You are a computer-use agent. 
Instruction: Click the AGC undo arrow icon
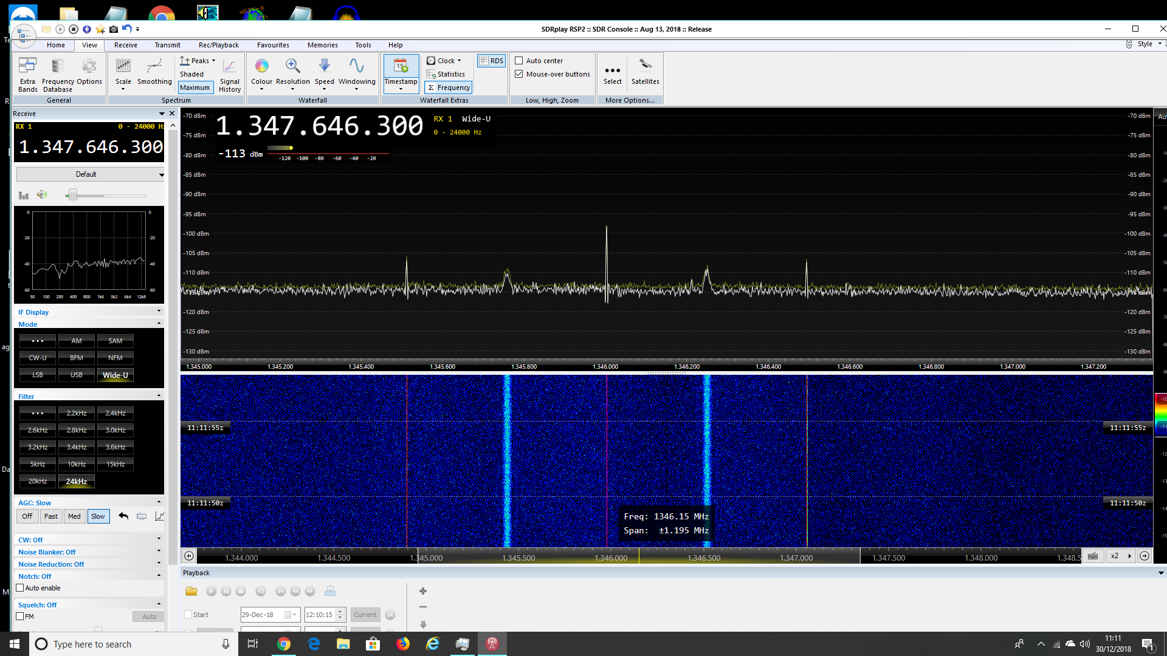[123, 516]
